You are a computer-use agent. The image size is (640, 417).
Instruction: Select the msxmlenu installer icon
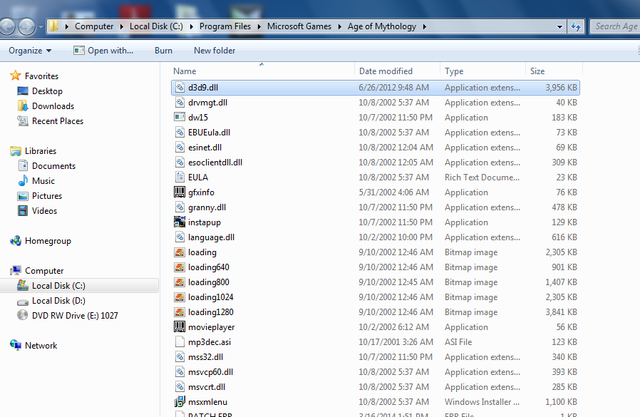coord(180,402)
